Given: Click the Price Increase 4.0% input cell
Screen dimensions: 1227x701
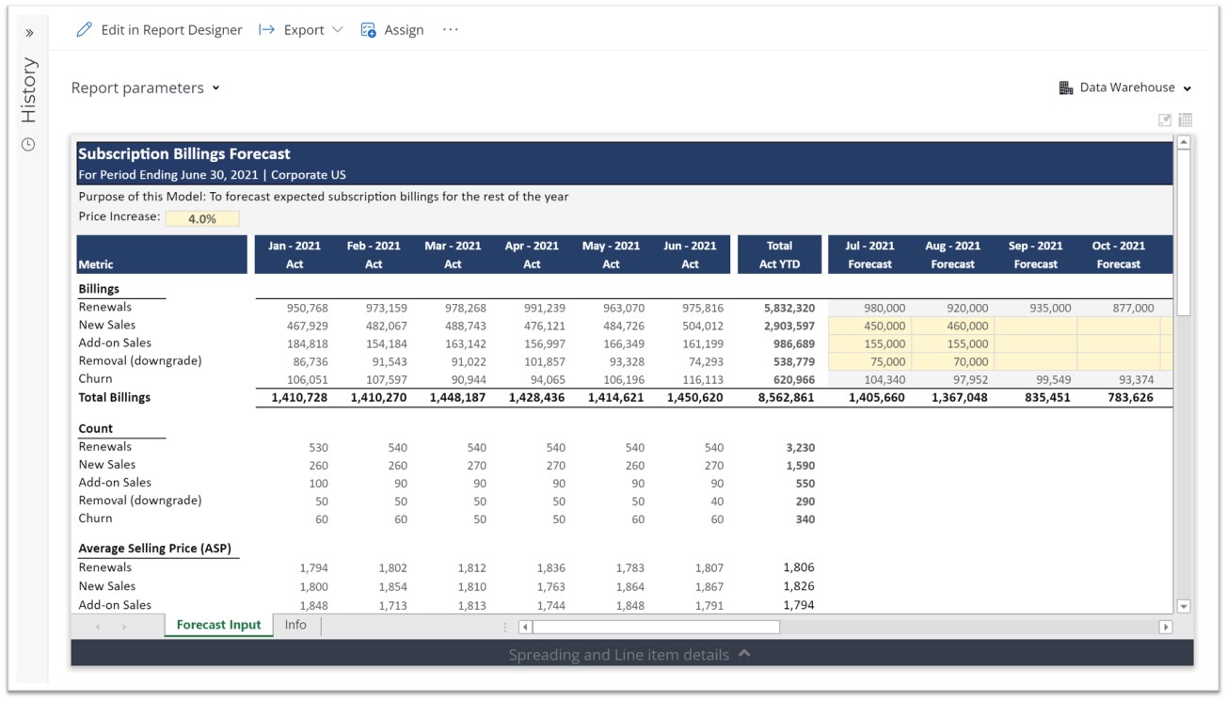Looking at the screenshot, I should point(202,218).
